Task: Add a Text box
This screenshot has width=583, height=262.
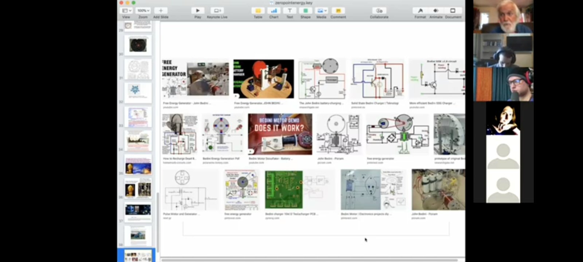Action: (x=290, y=11)
